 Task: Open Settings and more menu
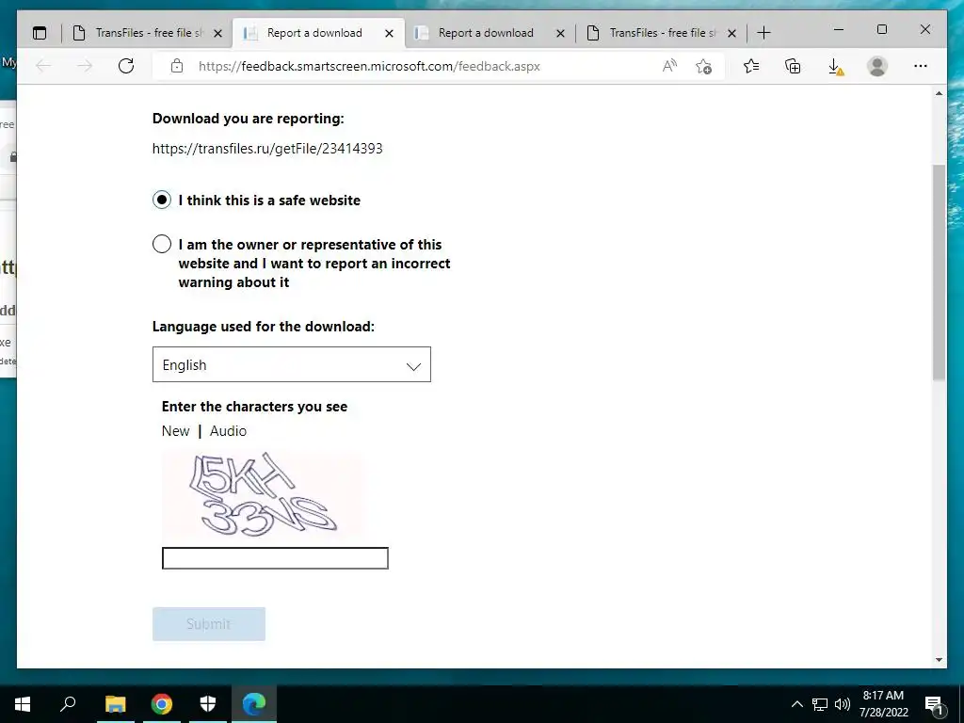(921, 66)
